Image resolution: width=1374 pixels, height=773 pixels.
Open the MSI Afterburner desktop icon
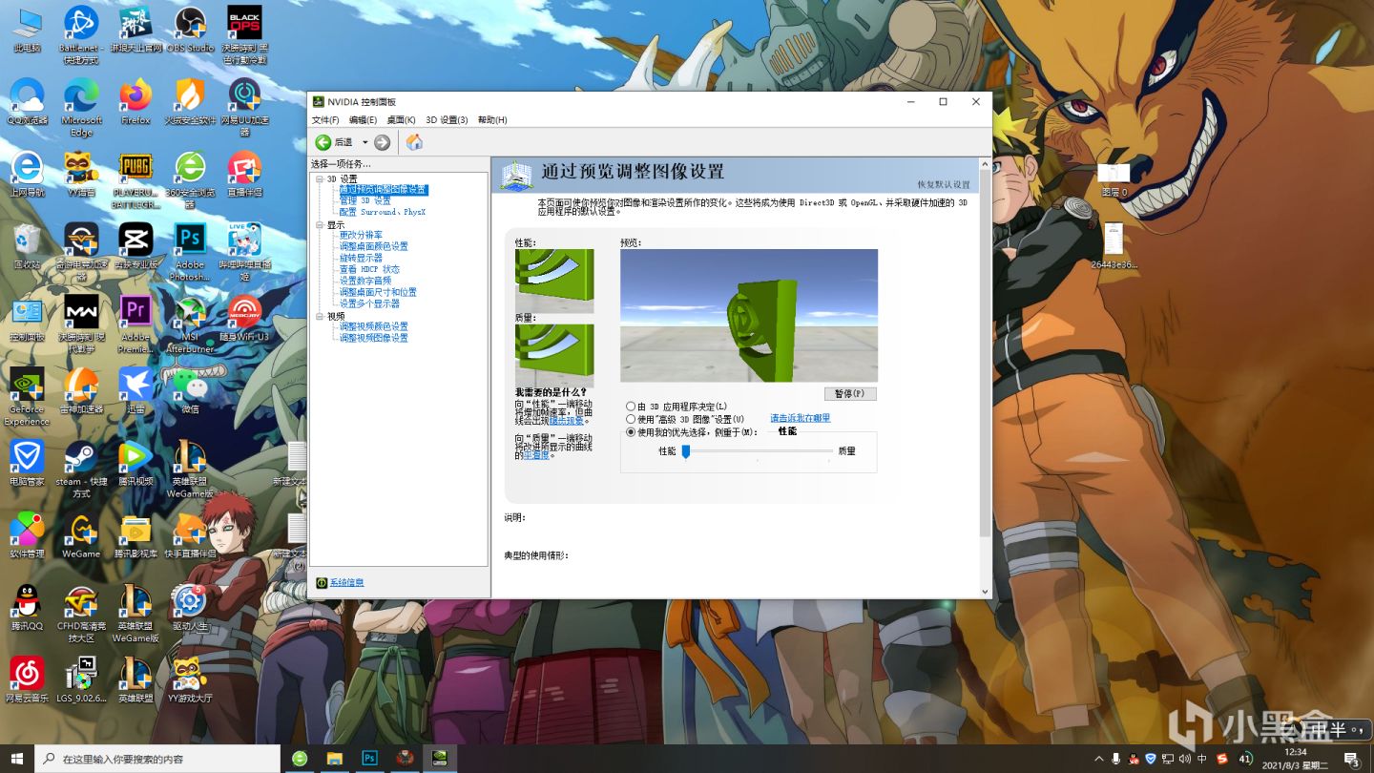[x=190, y=324]
